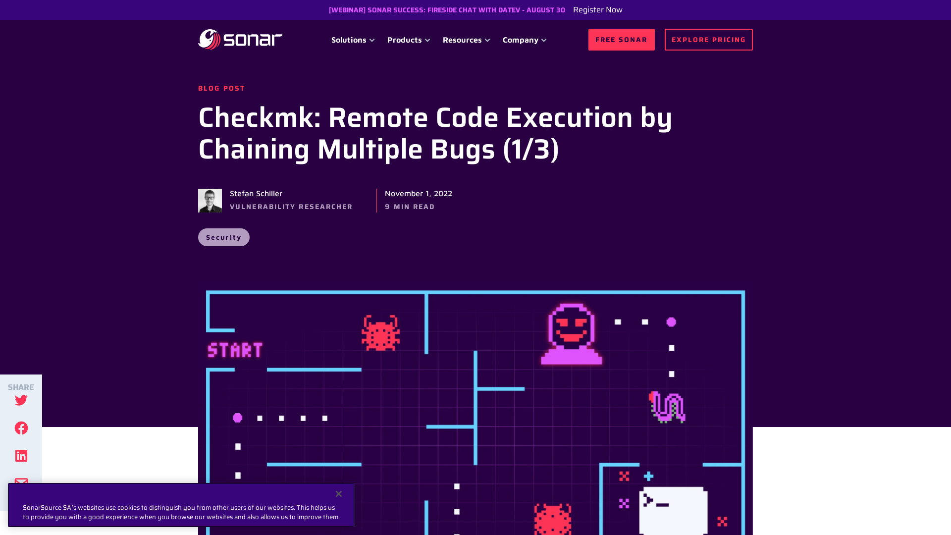Click the FREE SONAR button
The width and height of the screenshot is (951, 535).
point(621,39)
